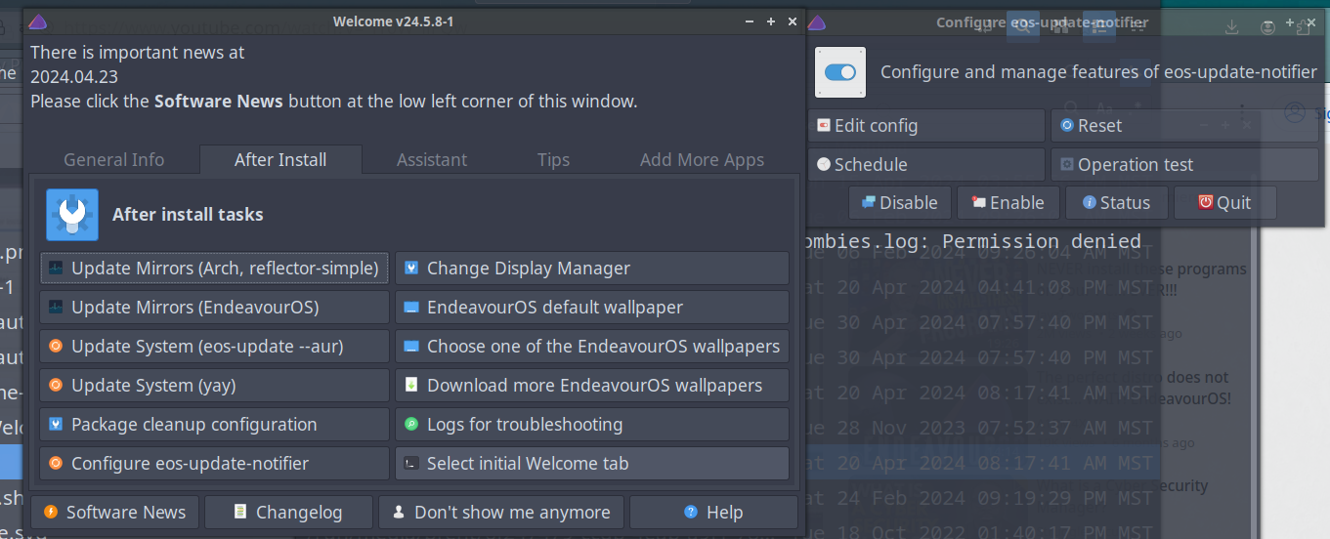Click the flag icon on Enable button
1330x539 pixels.
tap(978, 202)
